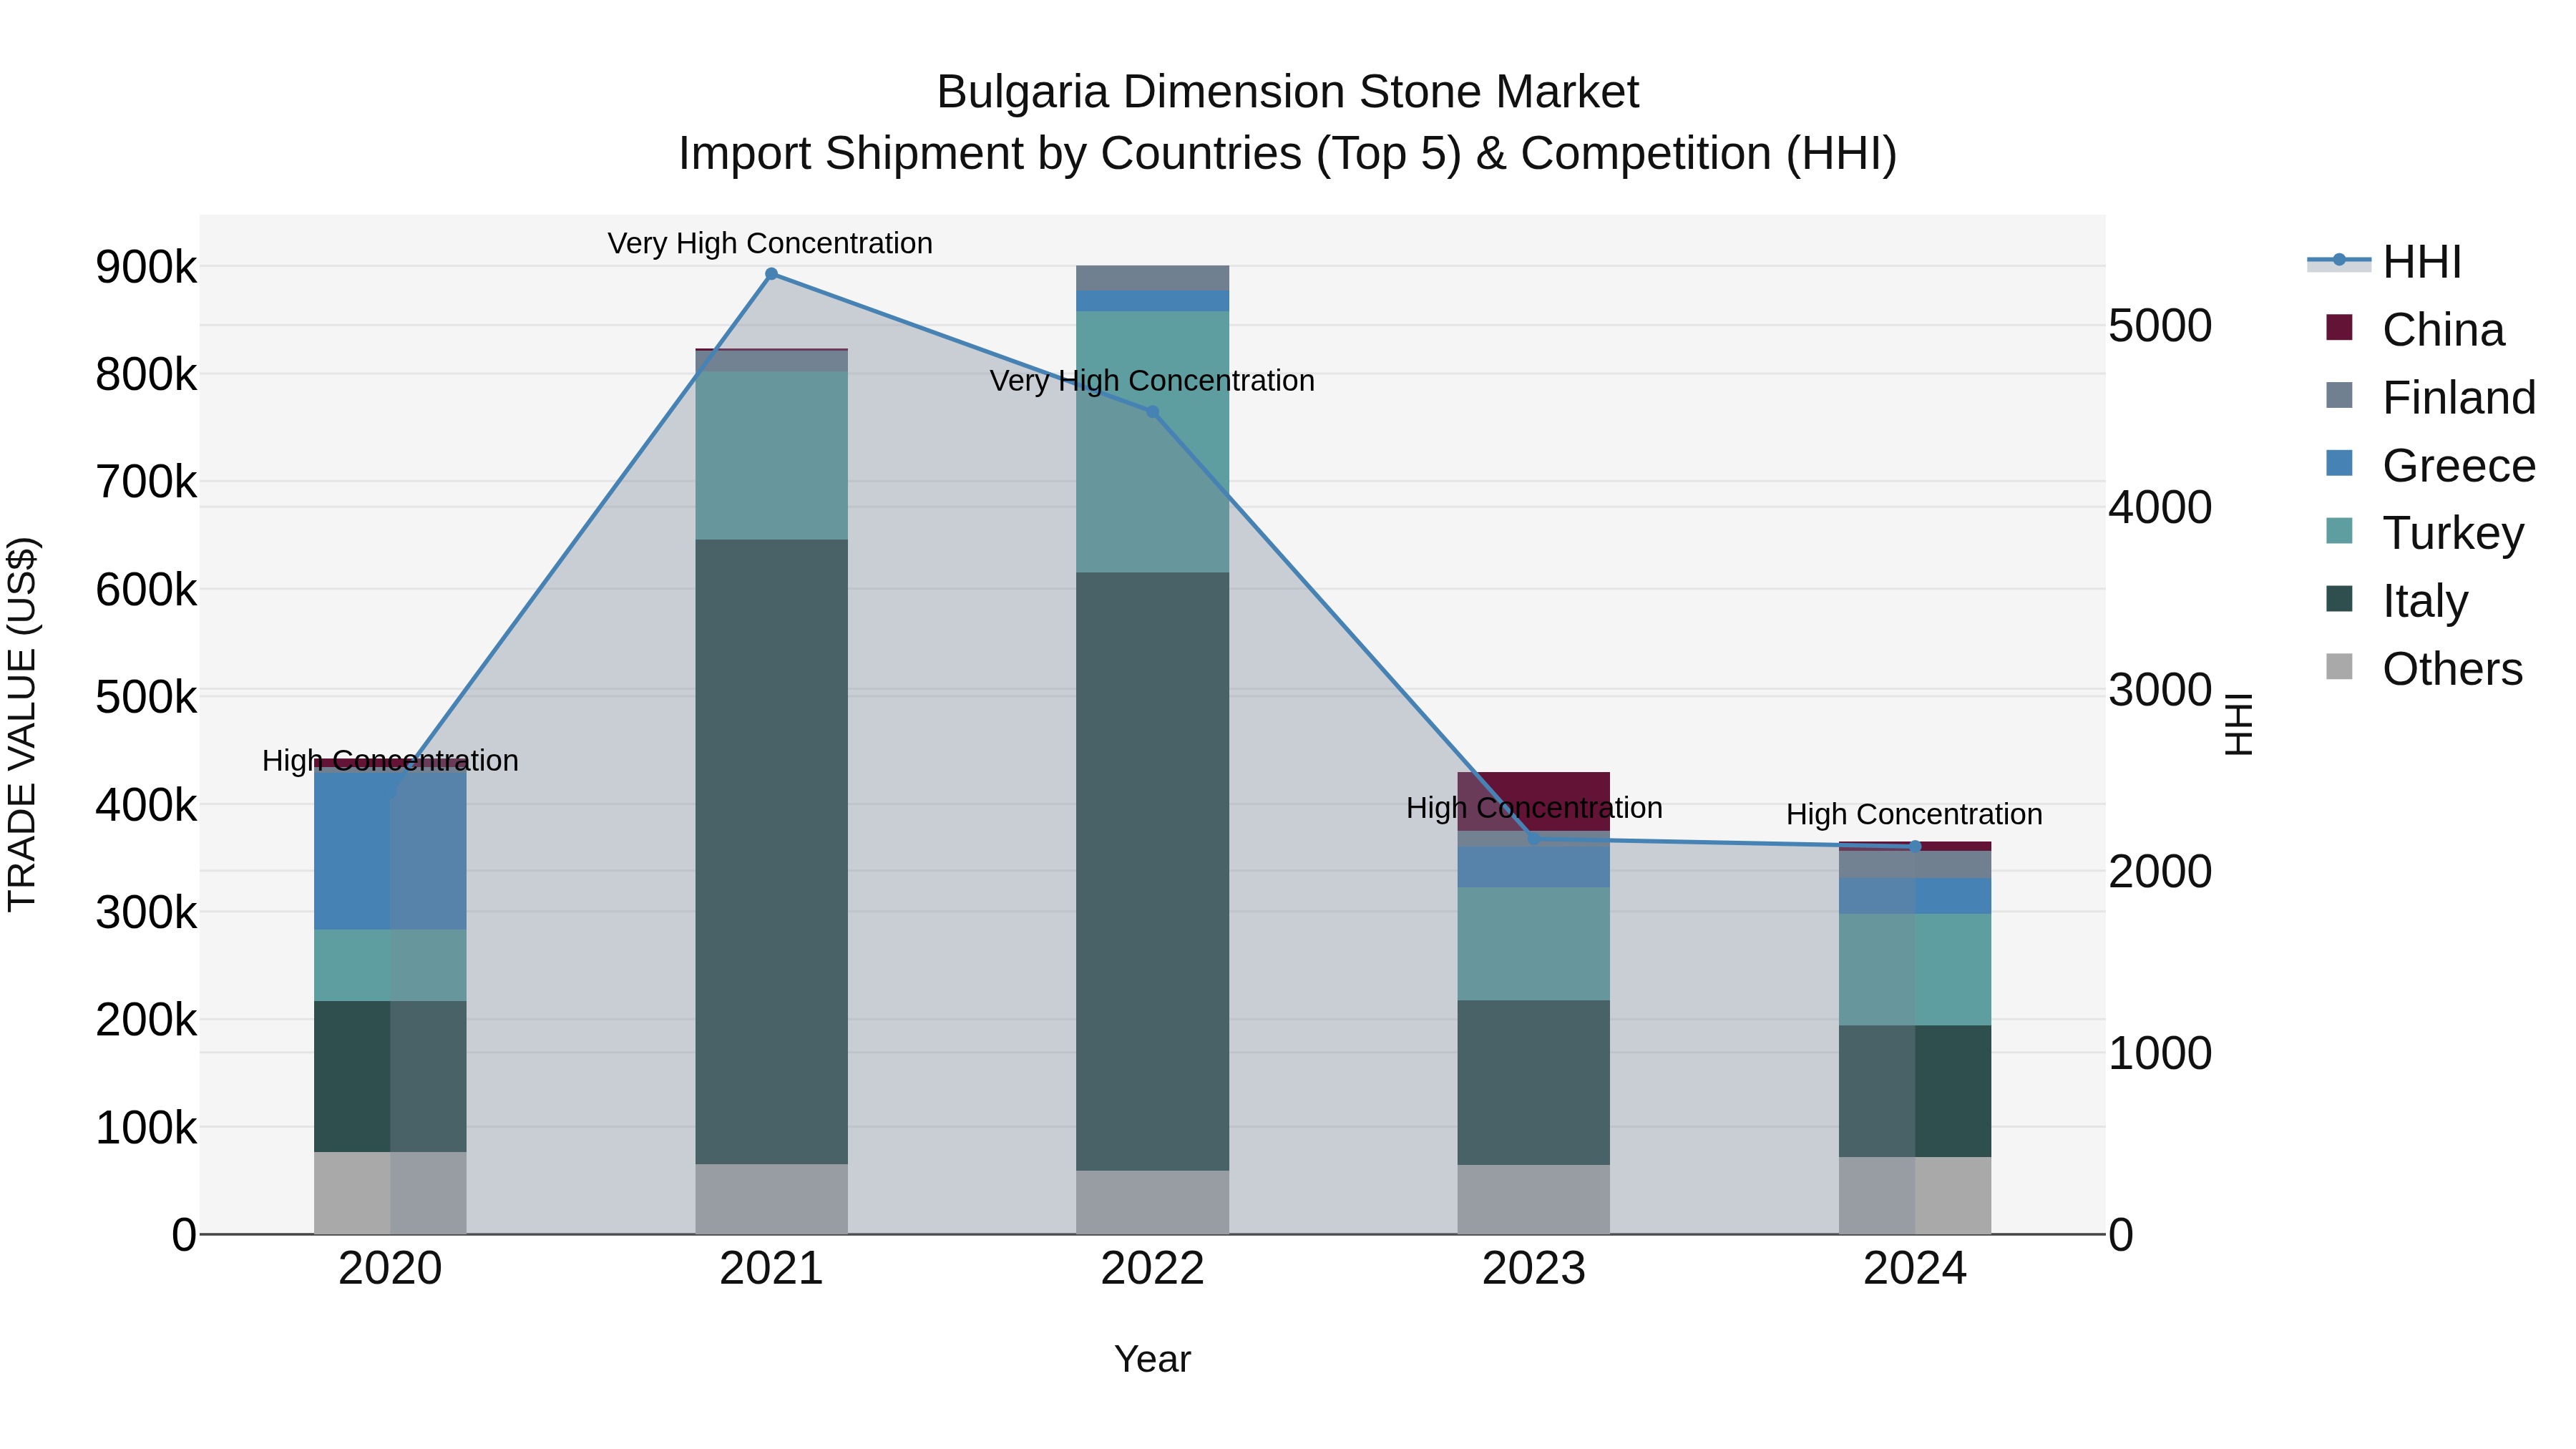Click the 5000 HHI axis tick label
Screen dimensions: 2576x1449
pos(2160,326)
